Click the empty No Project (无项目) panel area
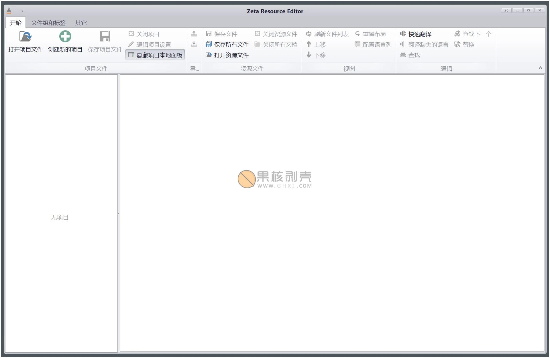This screenshot has height=358, width=550. (x=60, y=217)
